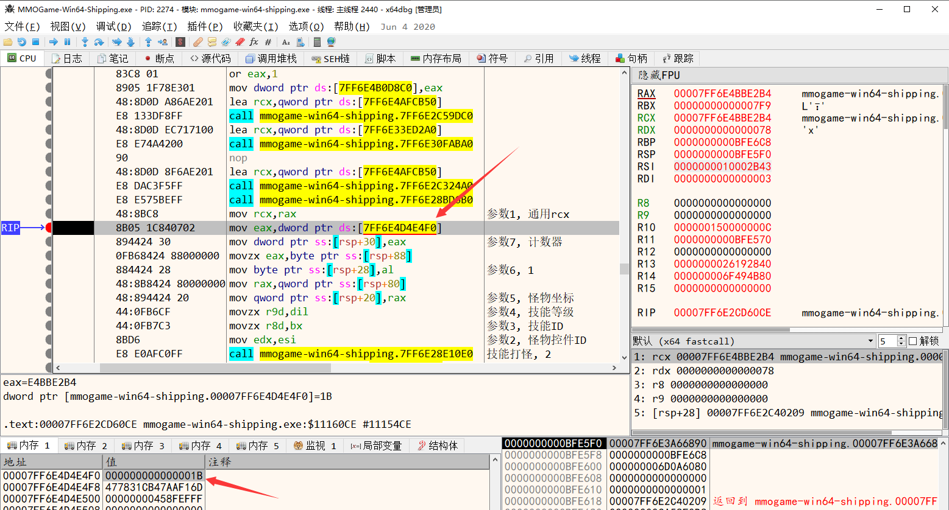The height and width of the screenshot is (510, 949).
Task: Click the argument count field showing 5
Action: 887,341
